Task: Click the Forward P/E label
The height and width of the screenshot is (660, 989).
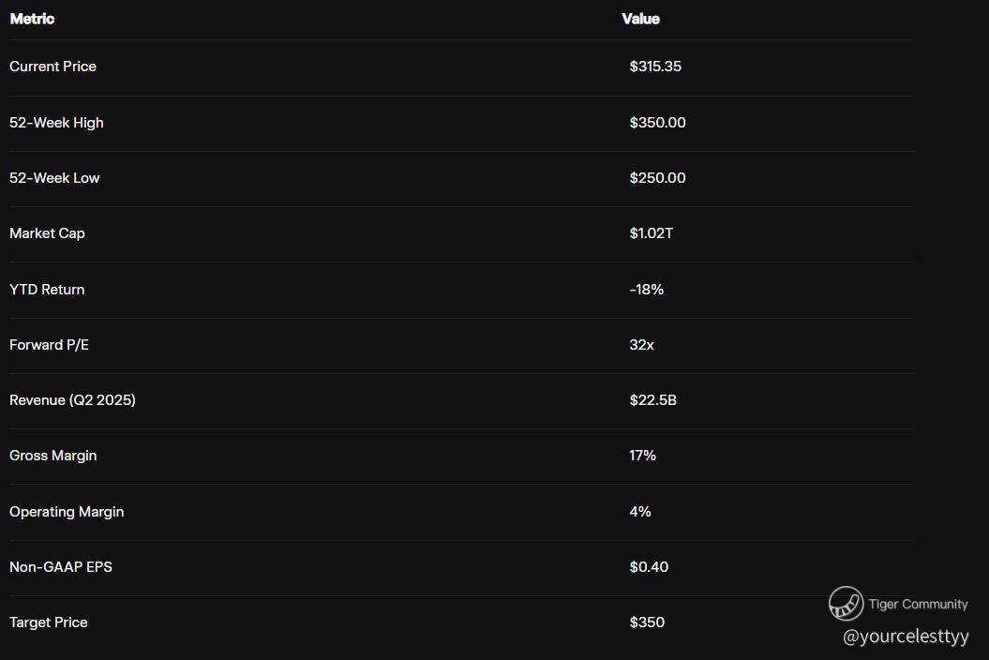Action: click(x=49, y=345)
